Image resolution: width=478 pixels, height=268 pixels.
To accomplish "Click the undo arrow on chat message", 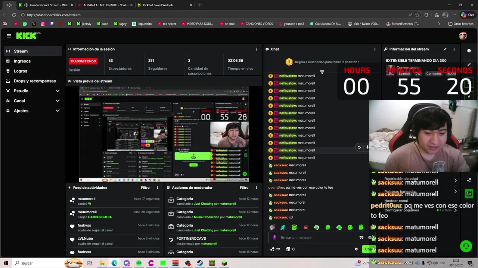I will [x=359, y=147].
